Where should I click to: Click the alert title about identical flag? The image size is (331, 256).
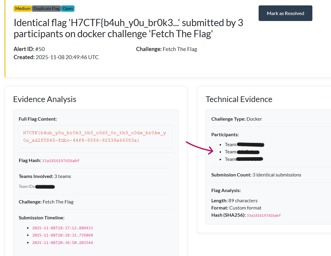(x=128, y=28)
